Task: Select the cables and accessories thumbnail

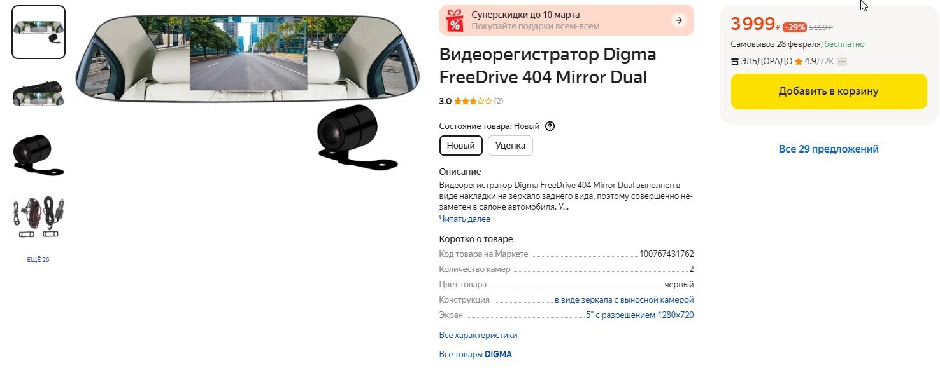Action: click(38, 217)
